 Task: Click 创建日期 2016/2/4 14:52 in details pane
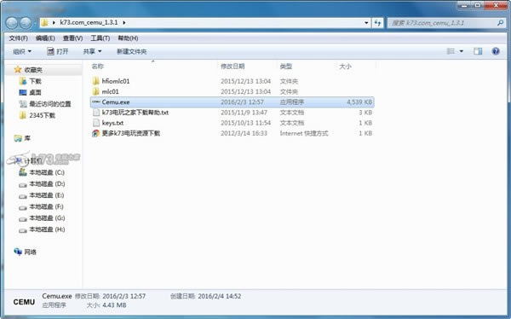[x=205, y=296]
